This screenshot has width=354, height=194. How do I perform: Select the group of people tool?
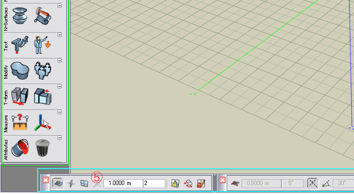(43, 71)
